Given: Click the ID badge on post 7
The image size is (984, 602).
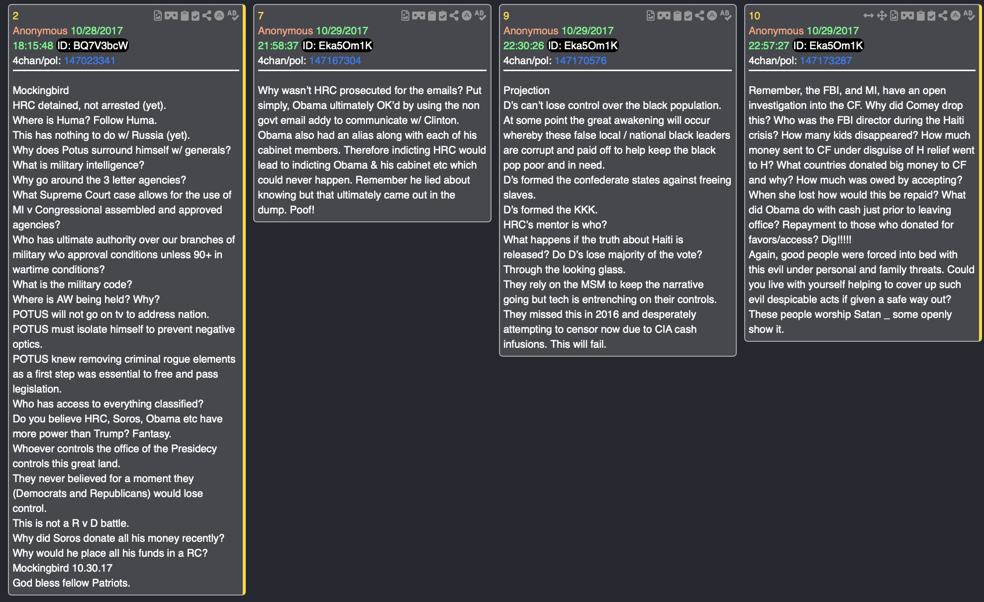Looking at the screenshot, I should (337, 46).
